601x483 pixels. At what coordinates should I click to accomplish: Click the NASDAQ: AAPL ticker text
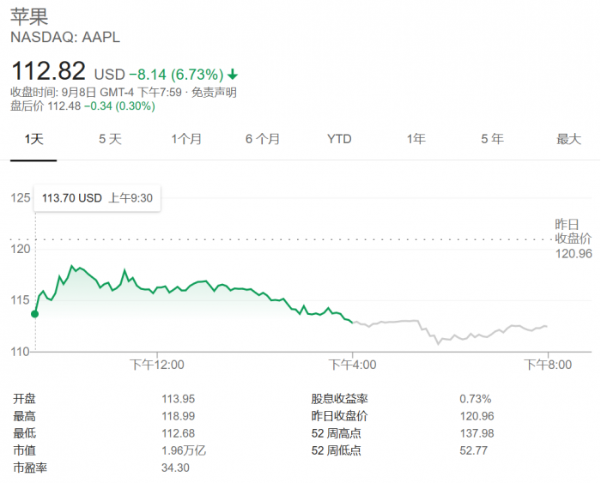(x=65, y=38)
